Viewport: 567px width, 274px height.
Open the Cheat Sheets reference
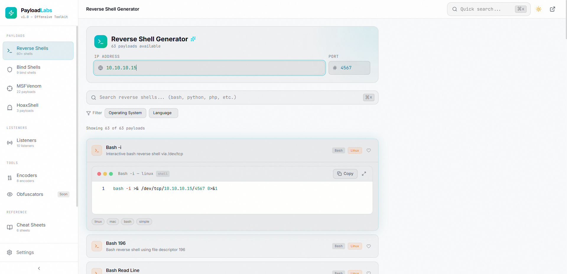[x=38, y=227]
